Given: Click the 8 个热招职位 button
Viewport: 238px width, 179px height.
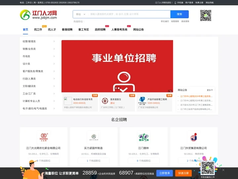Looking at the screenshot, I should coord(144,161).
